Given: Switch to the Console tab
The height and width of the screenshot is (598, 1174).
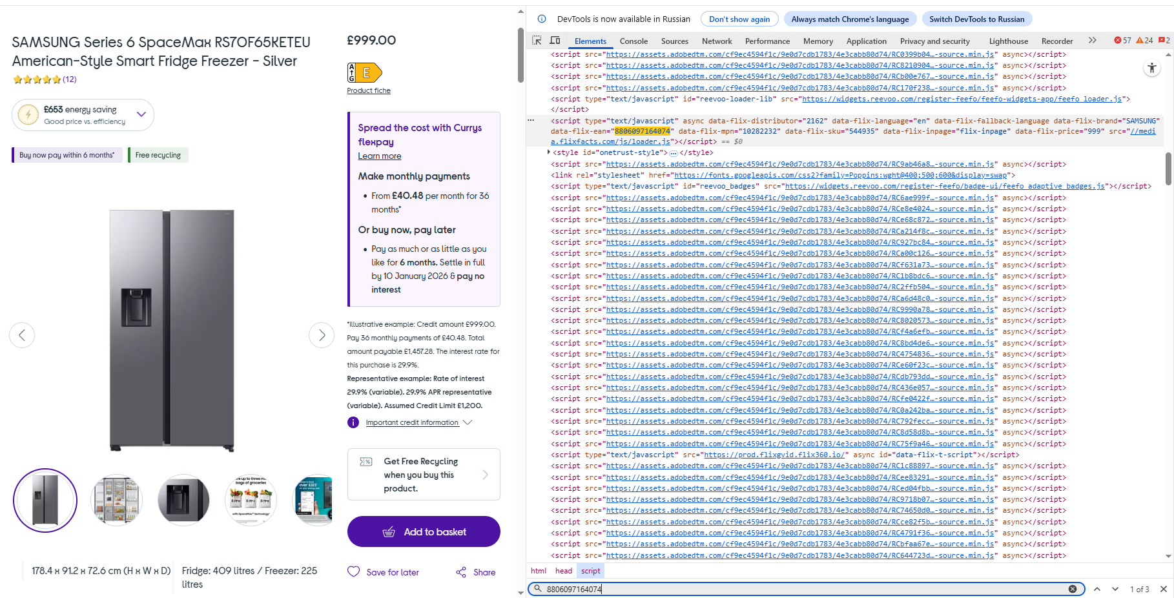Looking at the screenshot, I should click(x=633, y=41).
